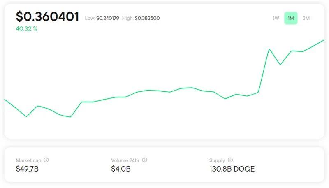Click the 130.8B DOGE supply value
The image size is (329, 188).
coord(232,169)
